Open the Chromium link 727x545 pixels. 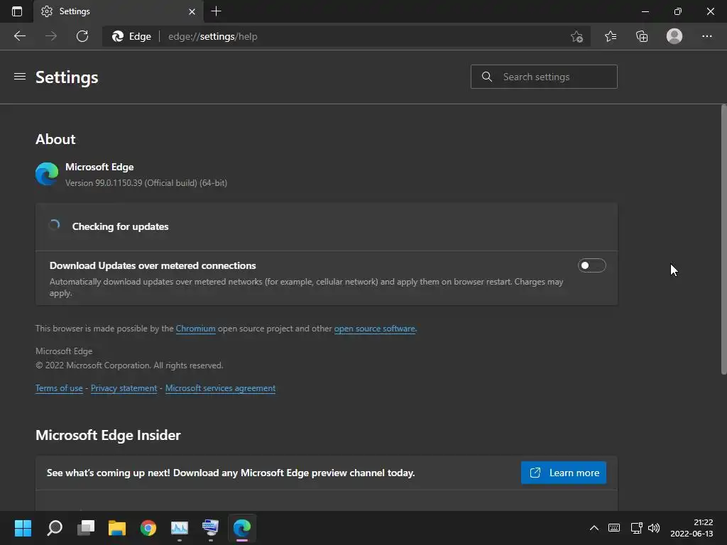click(195, 329)
